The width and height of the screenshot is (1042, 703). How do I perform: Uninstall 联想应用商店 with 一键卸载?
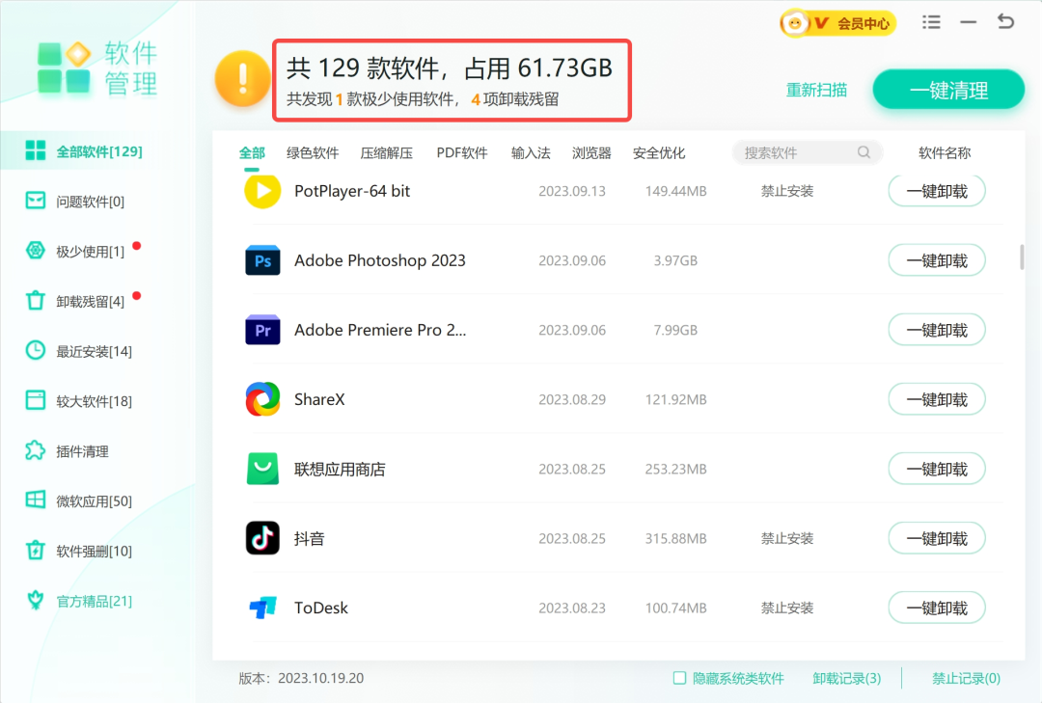pos(936,469)
